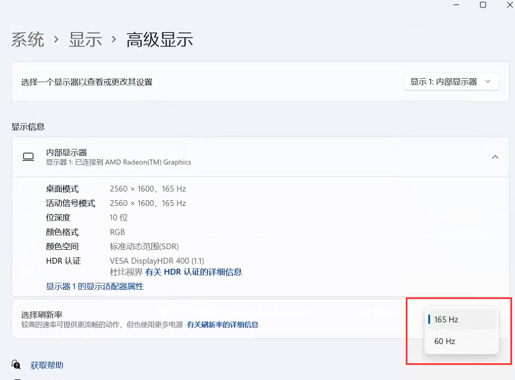Open 有关 HDR 认证的详细信息 link
The width and height of the screenshot is (515, 380).
pos(194,272)
